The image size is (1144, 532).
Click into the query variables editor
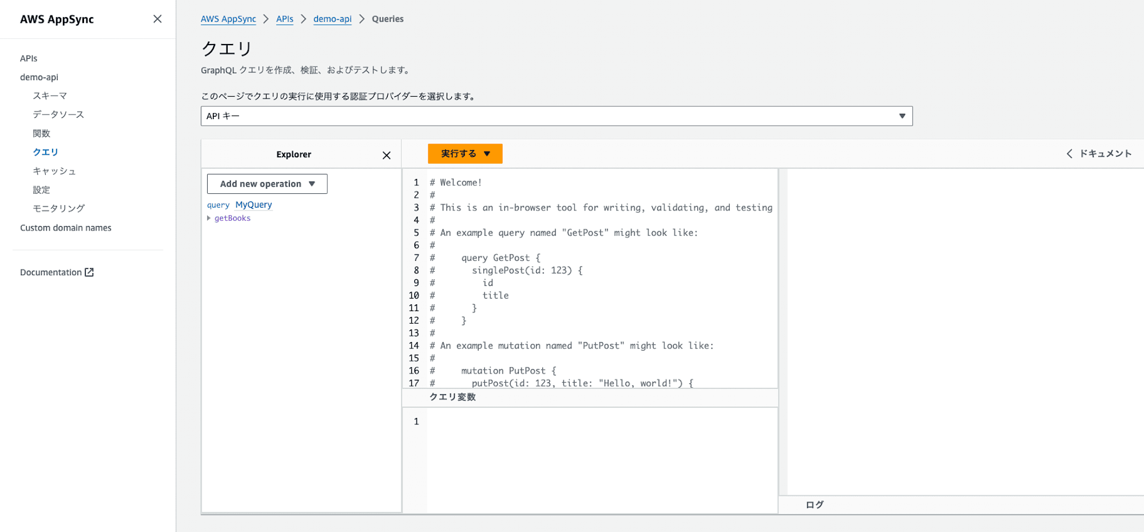(x=602, y=460)
